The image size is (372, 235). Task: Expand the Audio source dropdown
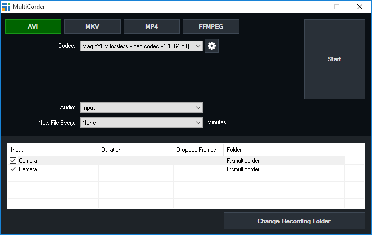(x=141, y=108)
